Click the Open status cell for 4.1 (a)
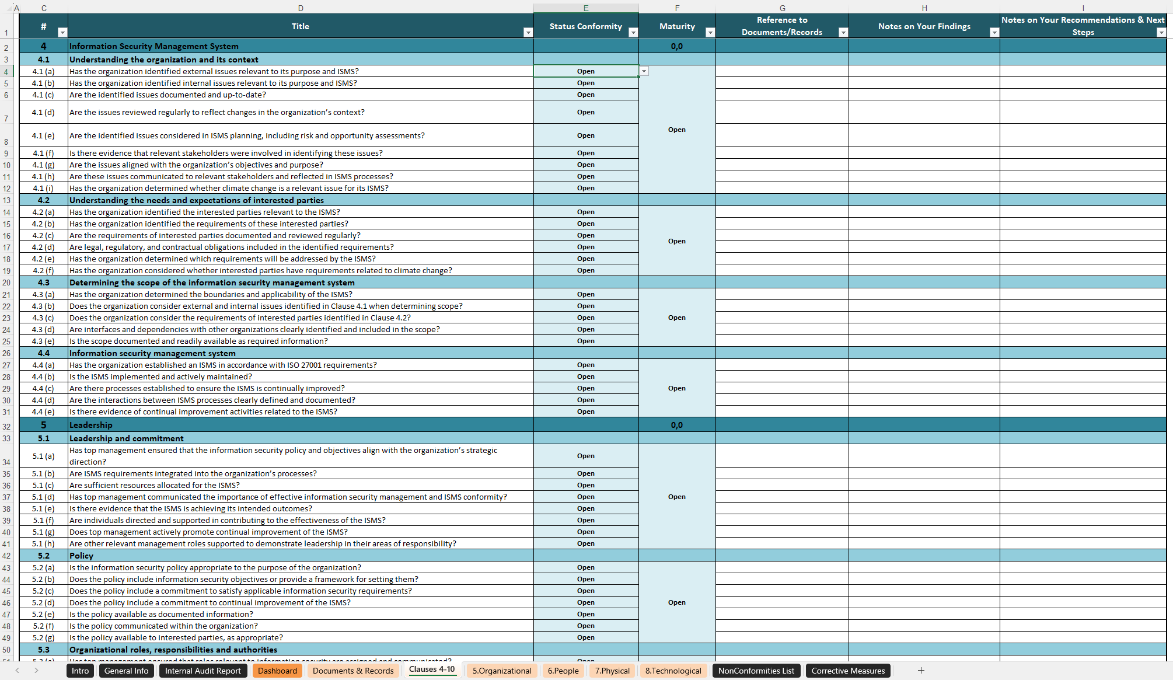 tap(586, 71)
